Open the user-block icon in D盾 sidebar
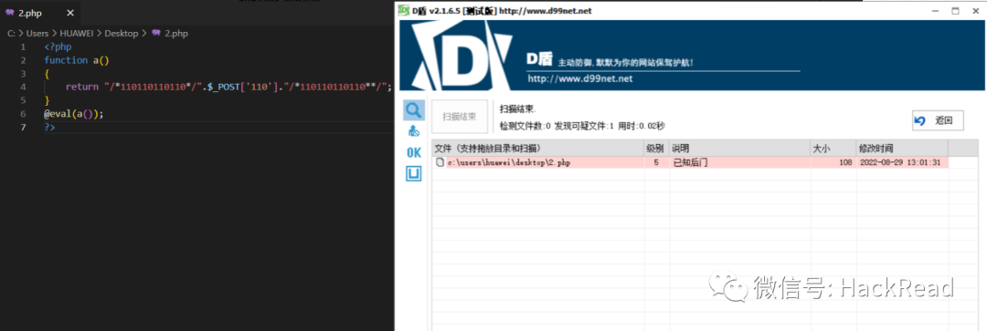The image size is (987, 331). tap(414, 131)
